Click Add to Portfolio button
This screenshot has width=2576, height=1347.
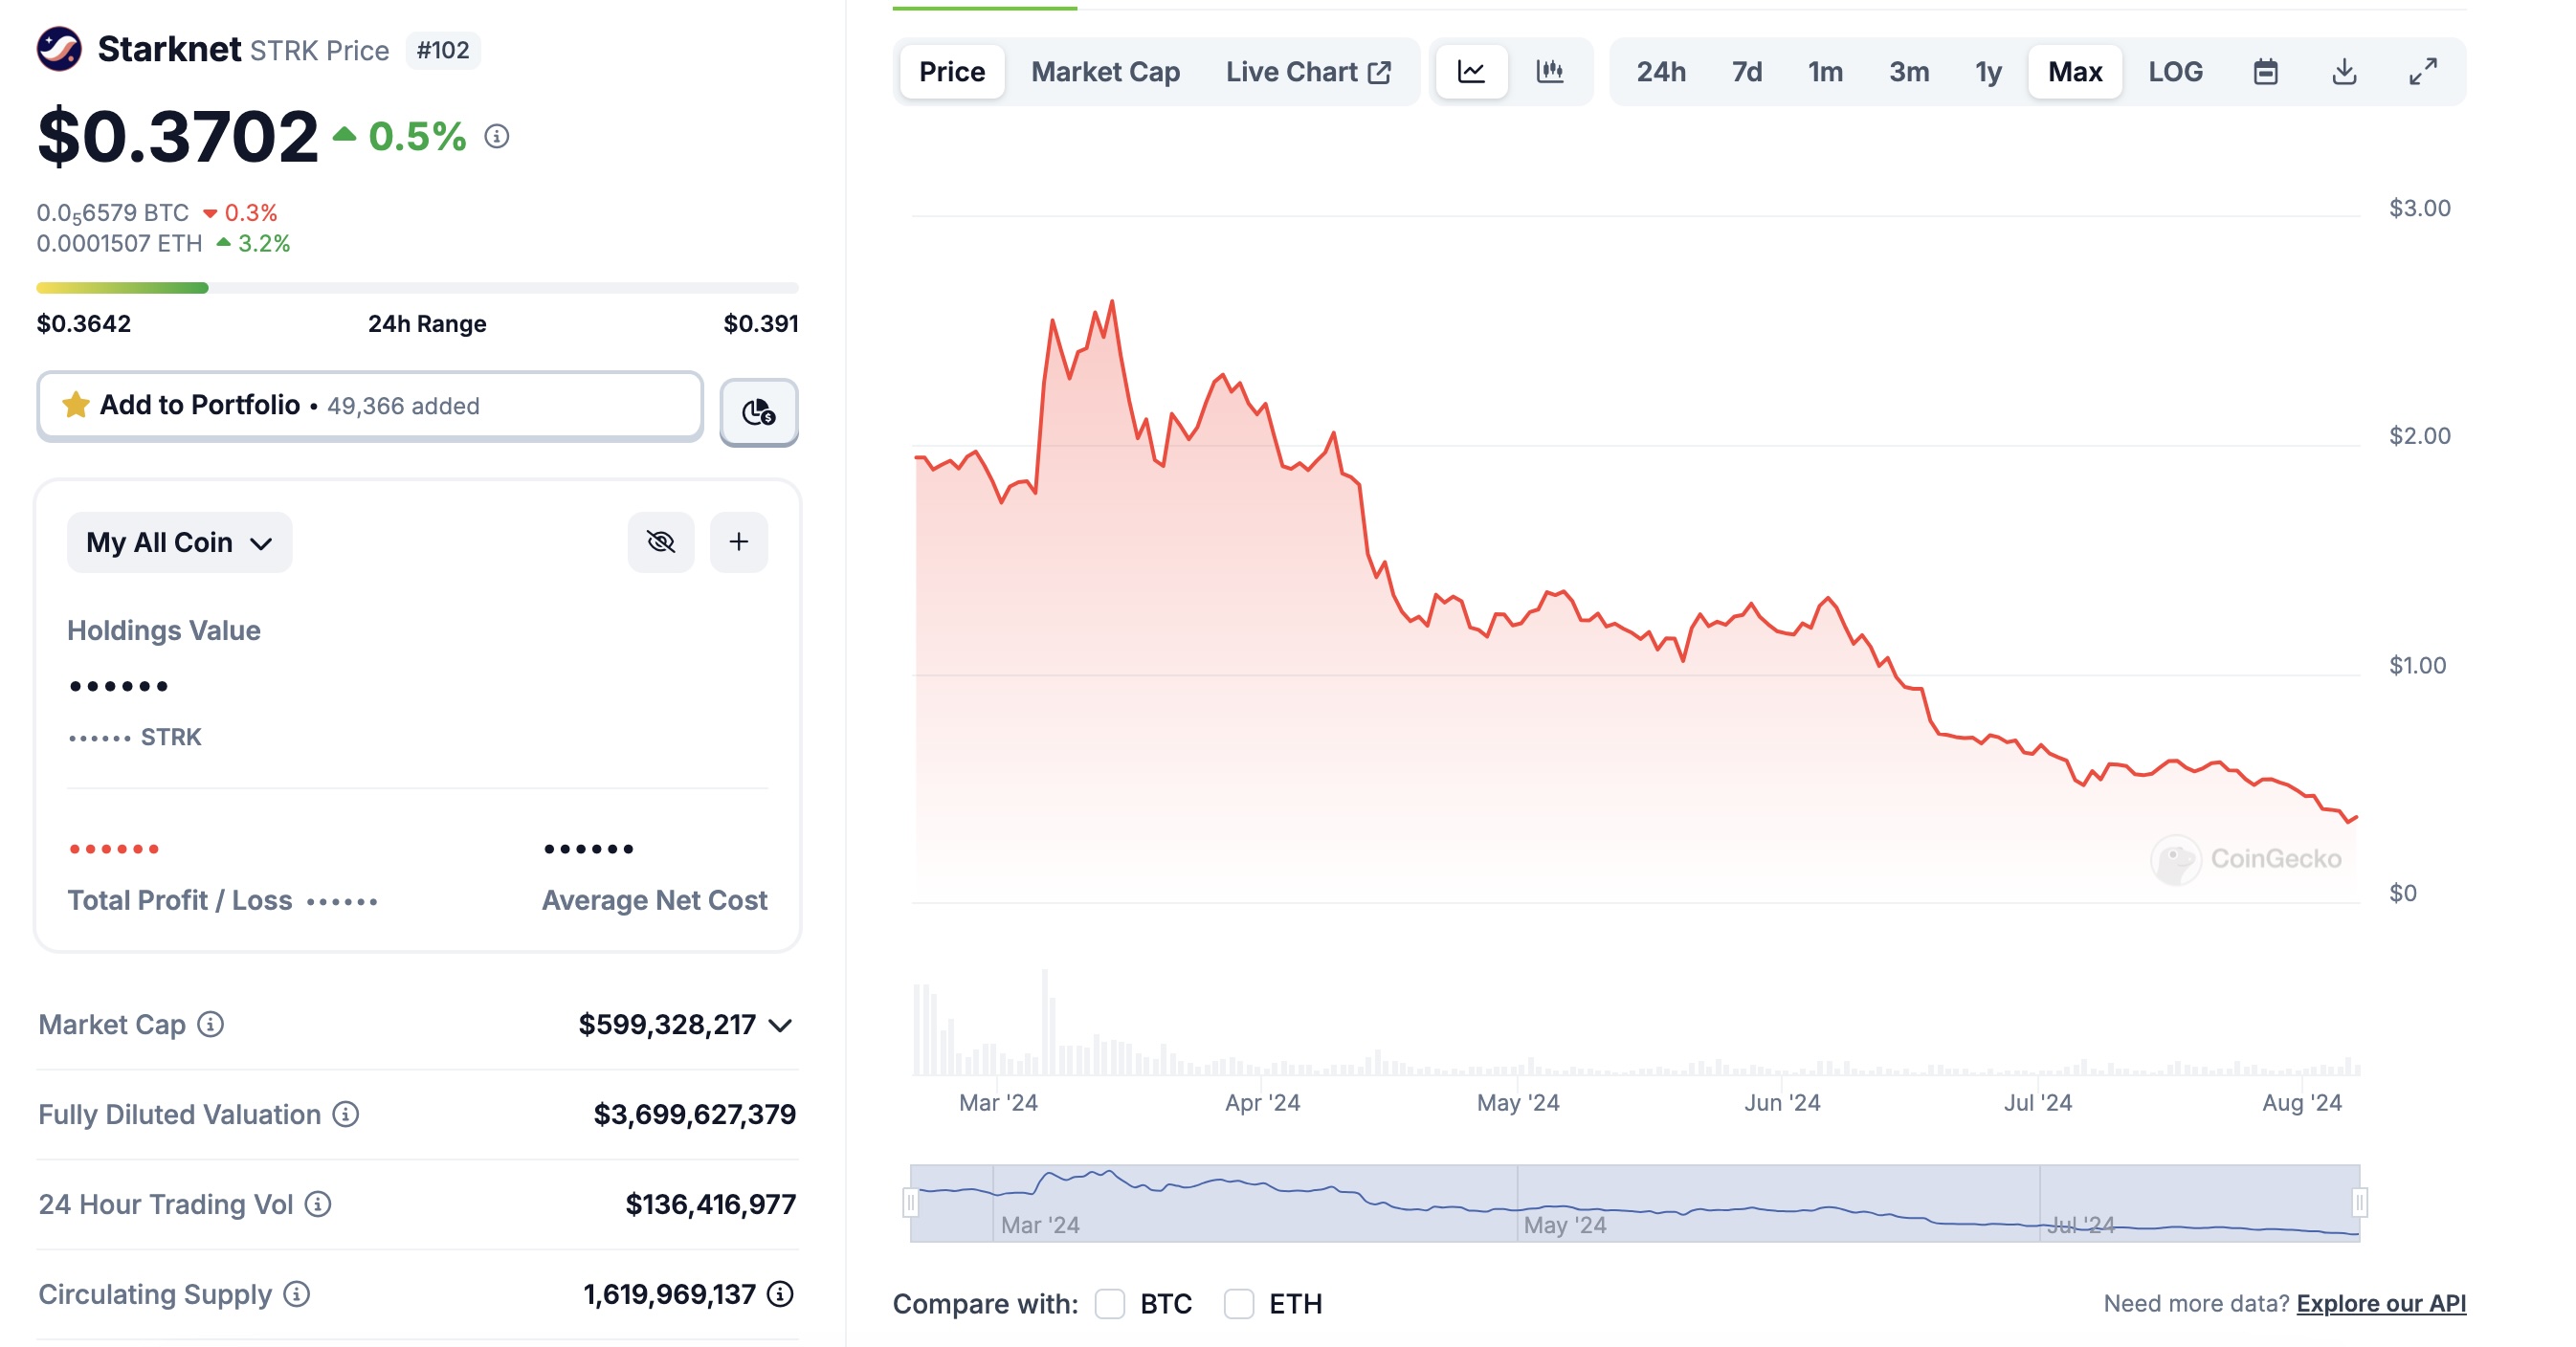pyautogui.click(x=370, y=405)
